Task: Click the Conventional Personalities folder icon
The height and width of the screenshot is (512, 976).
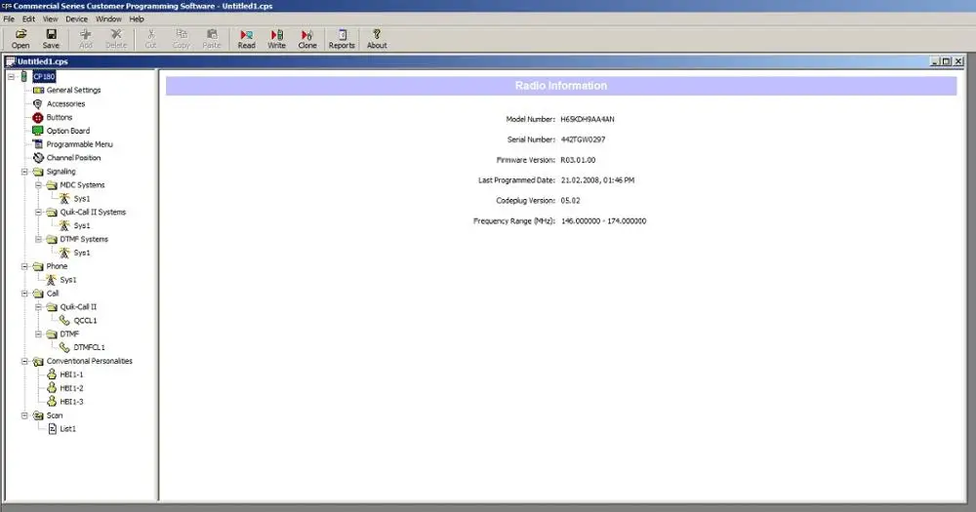Action: 38,362
